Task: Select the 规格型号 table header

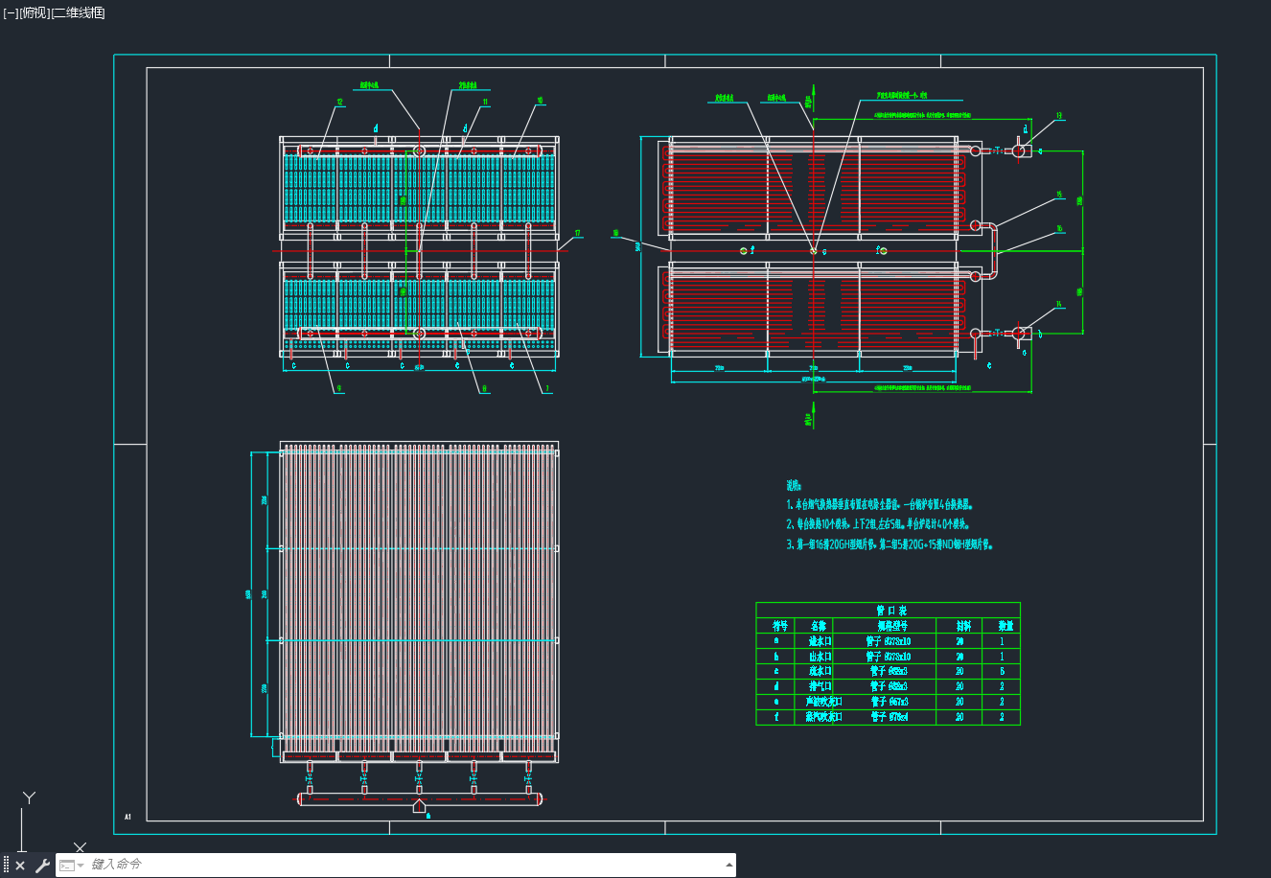Action: pos(890,625)
